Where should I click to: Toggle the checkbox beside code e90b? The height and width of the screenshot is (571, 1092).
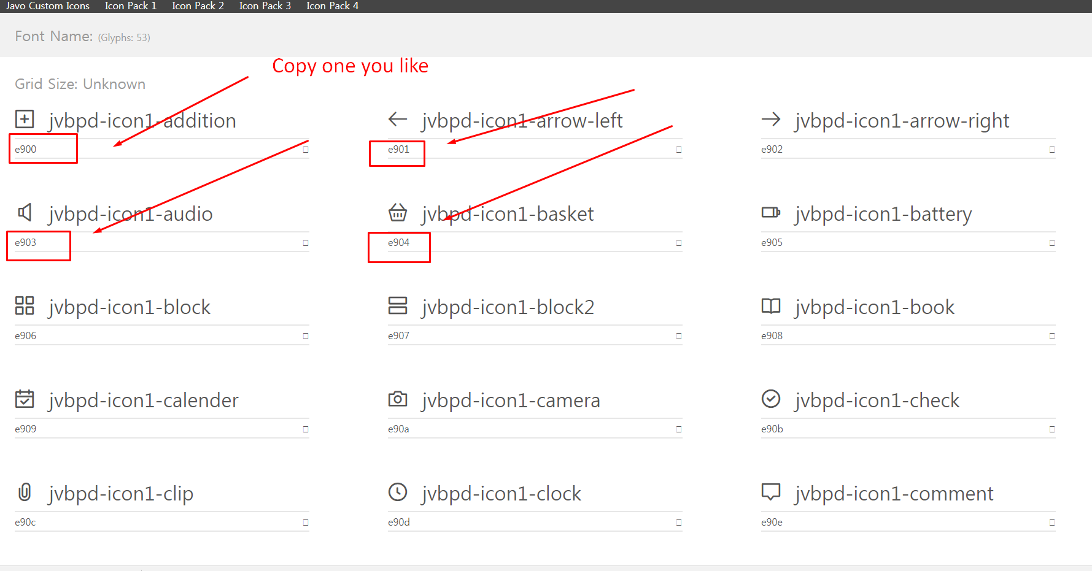(x=1051, y=428)
